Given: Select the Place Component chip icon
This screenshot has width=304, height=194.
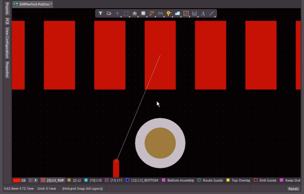Looking at the screenshot, I should pos(143,14).
